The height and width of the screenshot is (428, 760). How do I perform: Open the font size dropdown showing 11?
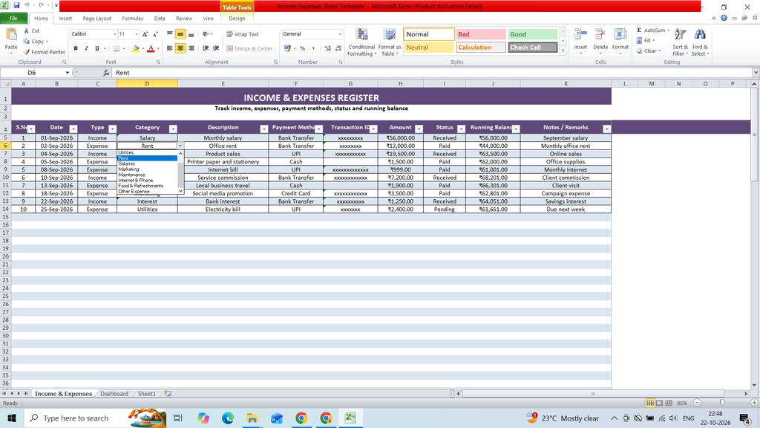point(137,34)
